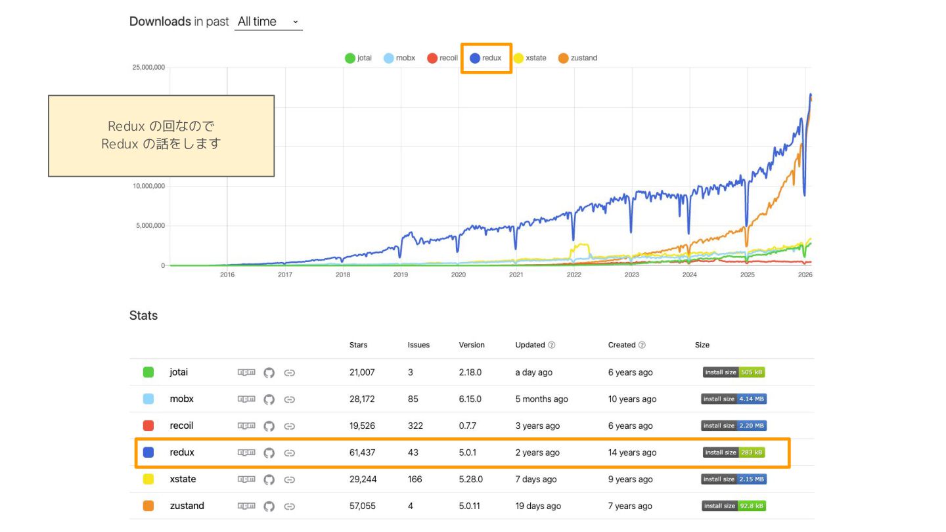
Task: Toggle the mobx series in chart legend
Action: tap(399, 58)
